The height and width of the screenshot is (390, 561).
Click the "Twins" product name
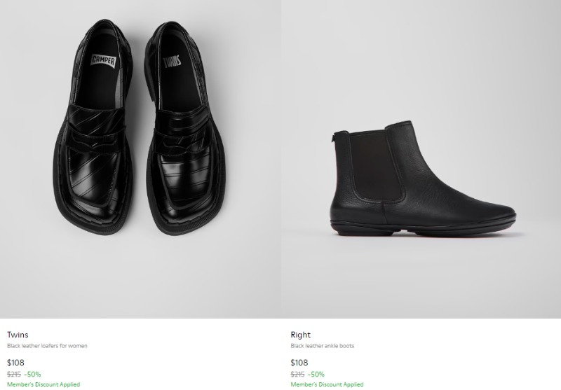(18, 335)
